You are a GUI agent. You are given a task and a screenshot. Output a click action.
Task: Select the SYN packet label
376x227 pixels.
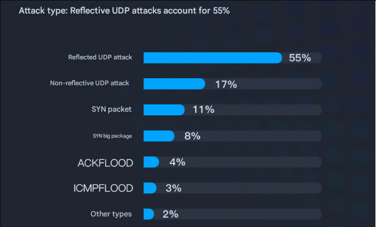tap(112, 109)
